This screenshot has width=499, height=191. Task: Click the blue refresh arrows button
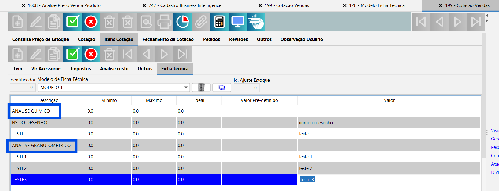(222, 88)
